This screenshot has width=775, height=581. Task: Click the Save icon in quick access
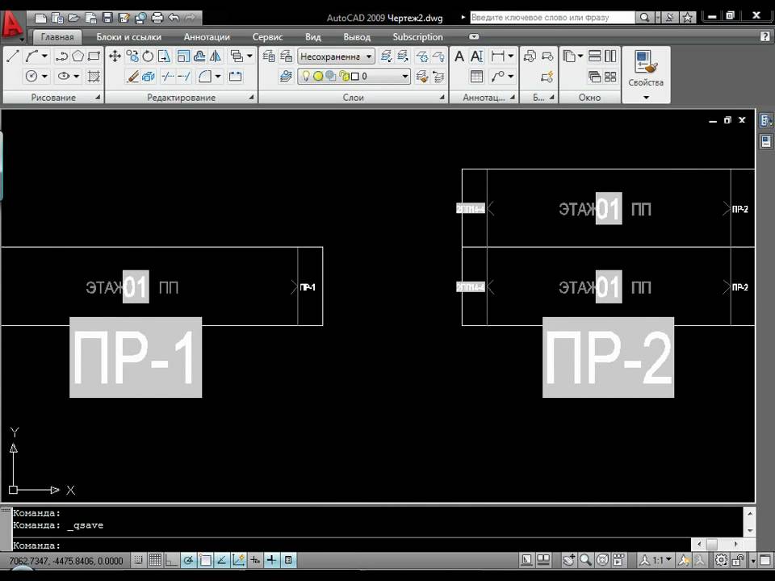[107, 18]
